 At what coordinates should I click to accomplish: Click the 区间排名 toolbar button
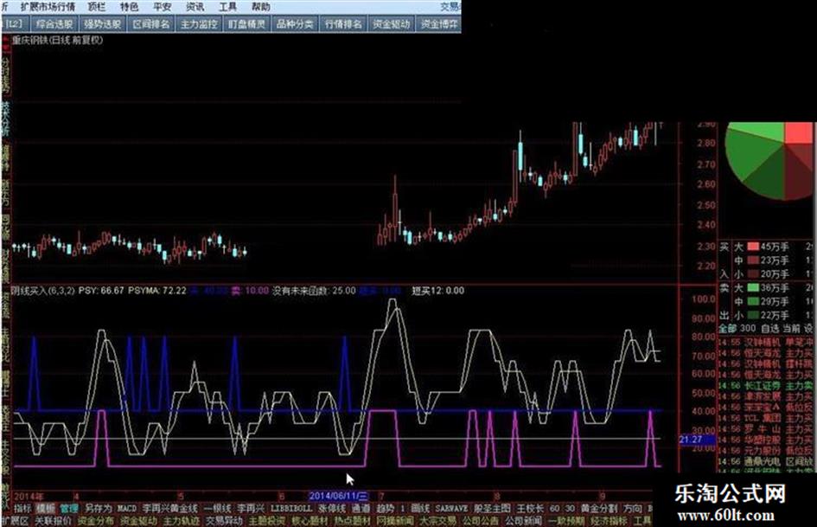coord(150,24)
